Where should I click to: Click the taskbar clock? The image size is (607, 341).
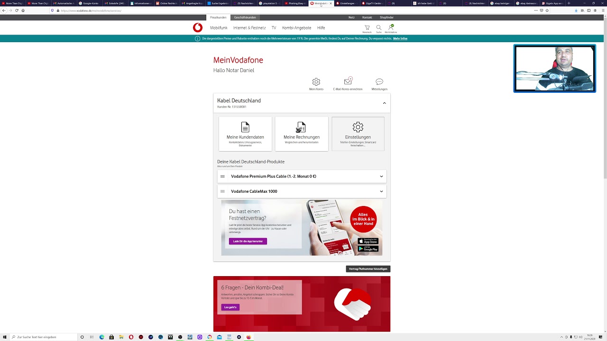point(590,337)
